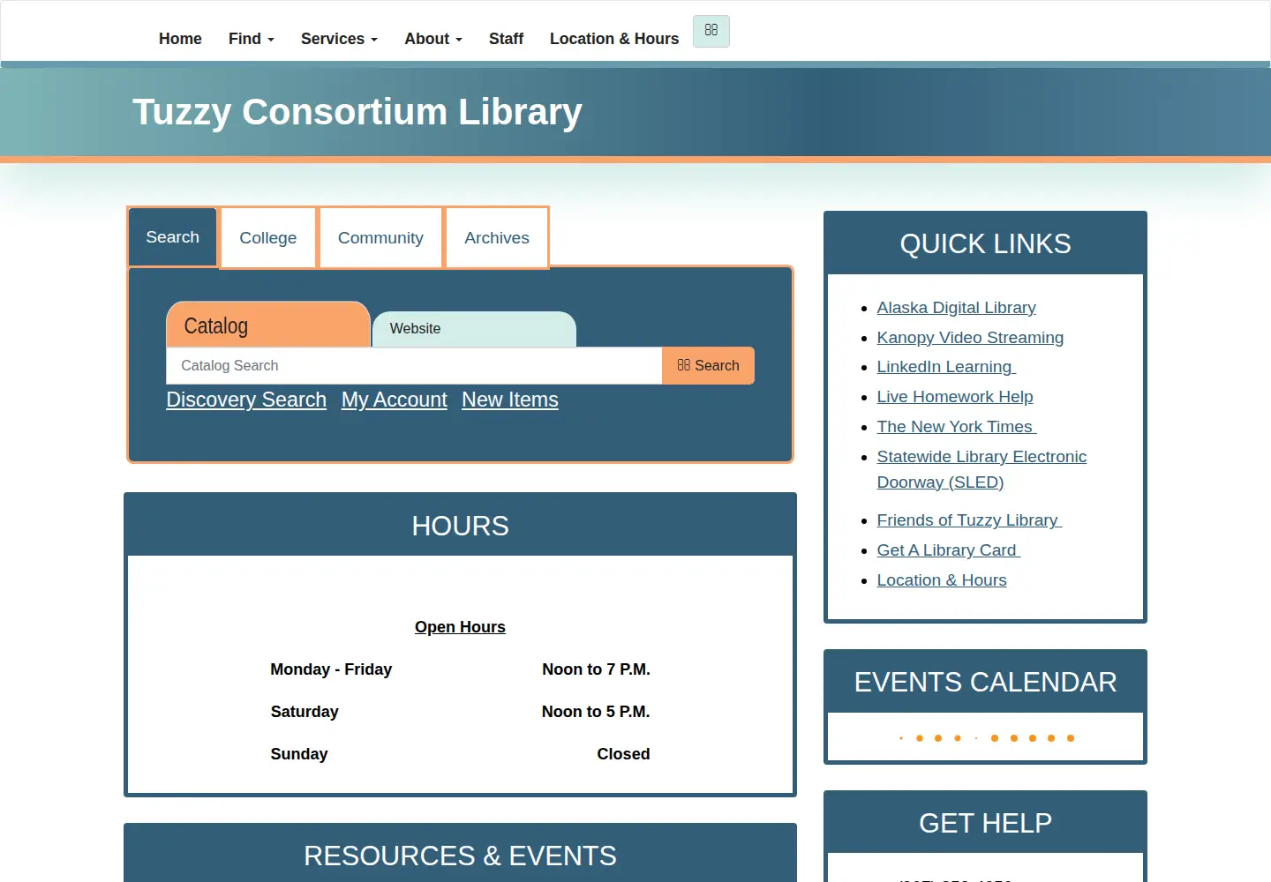
Task: Click the EVENTS CALENDAR heading
Action: pyautogui.click(x=985, y=683)
